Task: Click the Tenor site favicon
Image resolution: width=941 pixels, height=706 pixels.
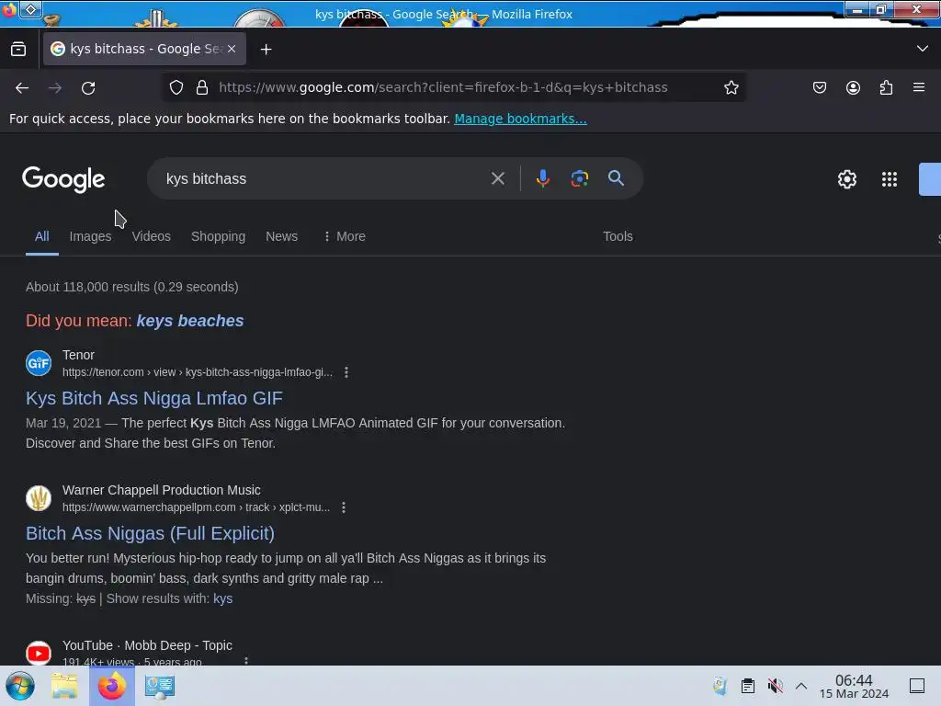Action: (39, 362)
